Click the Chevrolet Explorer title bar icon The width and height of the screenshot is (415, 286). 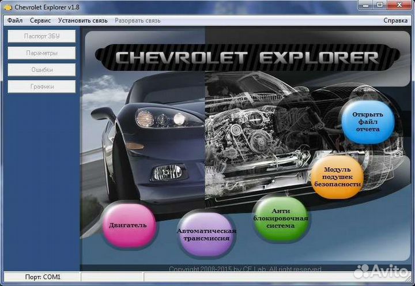coord(7,6)
